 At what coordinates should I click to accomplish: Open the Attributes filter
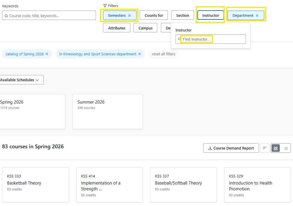pyautogui.click(x=117, y=28)
